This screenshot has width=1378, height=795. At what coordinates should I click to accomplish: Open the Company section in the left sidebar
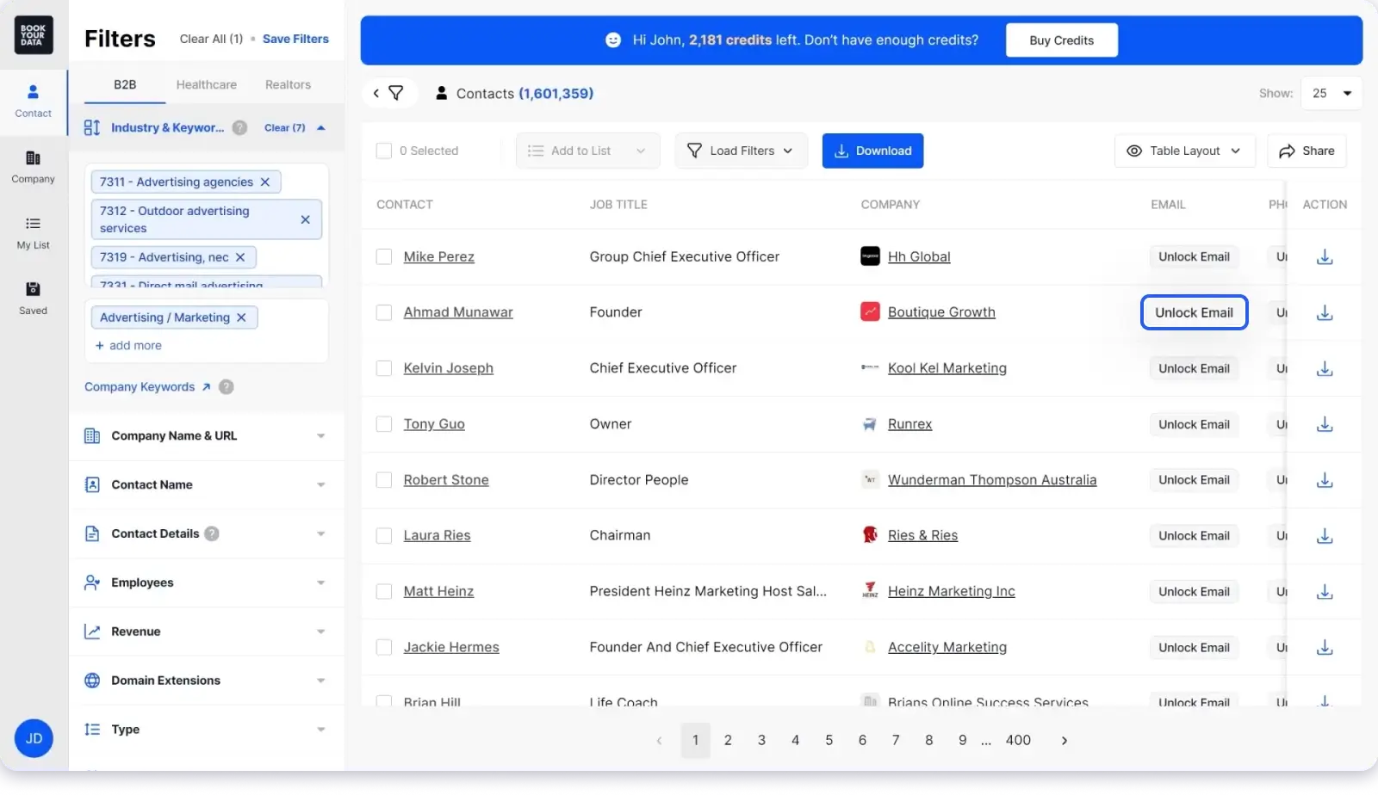33,168
